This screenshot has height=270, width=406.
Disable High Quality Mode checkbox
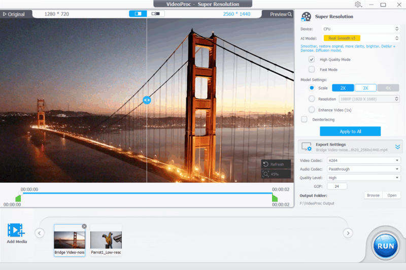tap(312, 59)
